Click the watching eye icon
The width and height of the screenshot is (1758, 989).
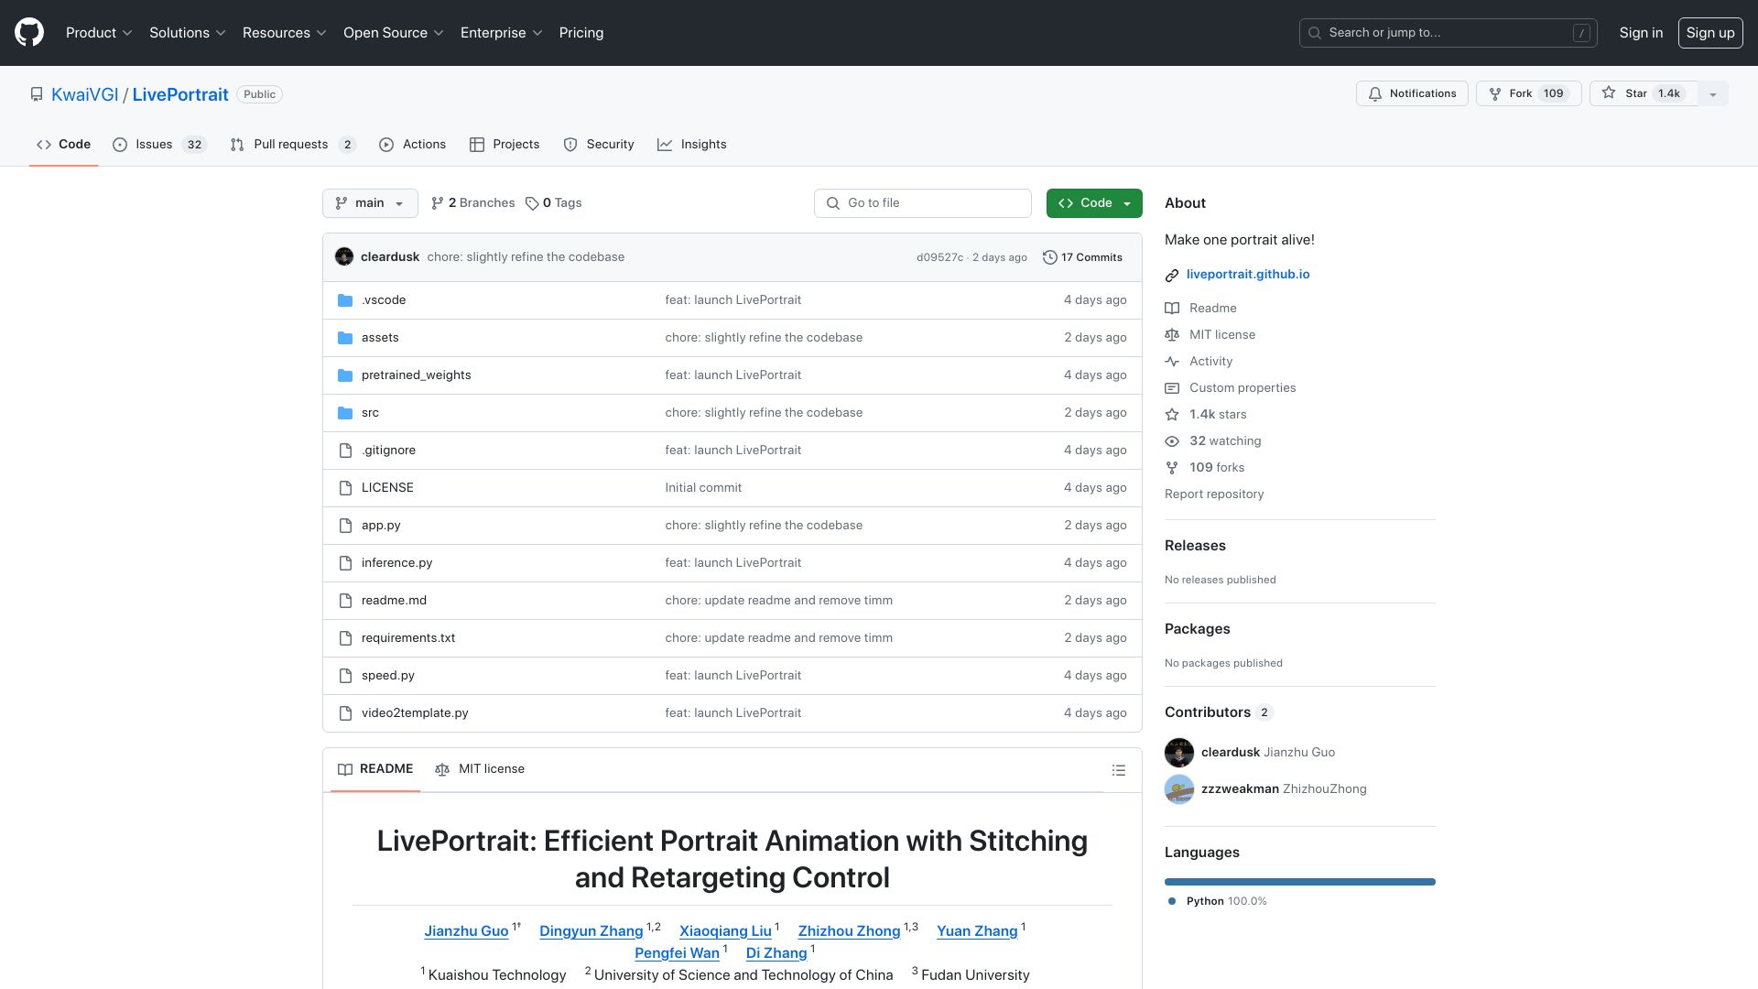(x=1172, y=441)
